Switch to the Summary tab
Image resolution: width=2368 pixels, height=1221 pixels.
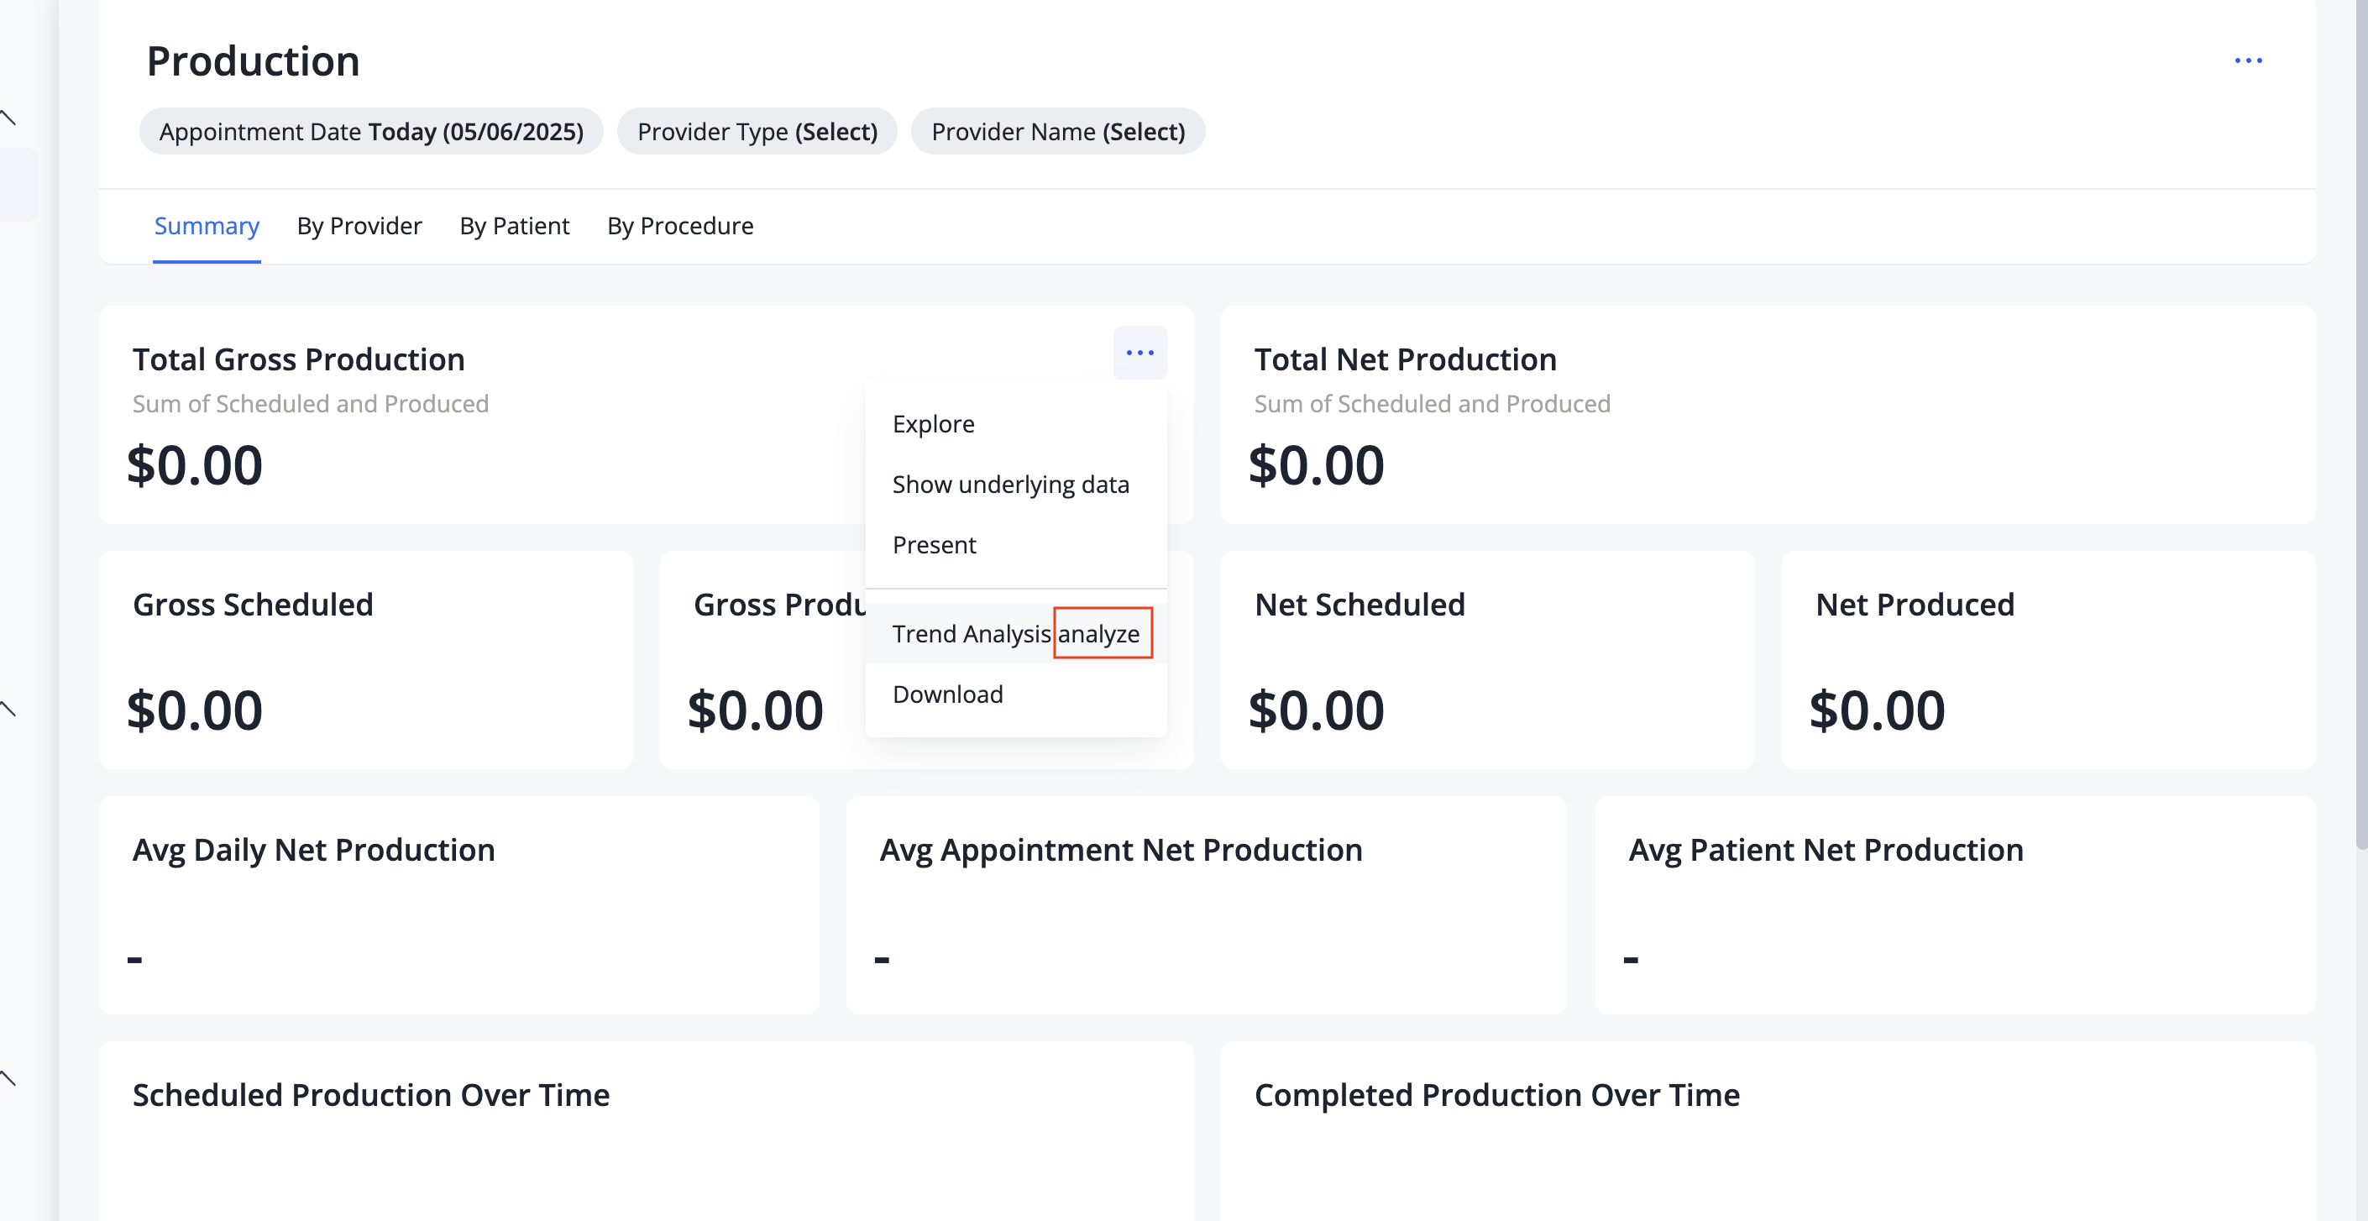(x=206, y=226)
